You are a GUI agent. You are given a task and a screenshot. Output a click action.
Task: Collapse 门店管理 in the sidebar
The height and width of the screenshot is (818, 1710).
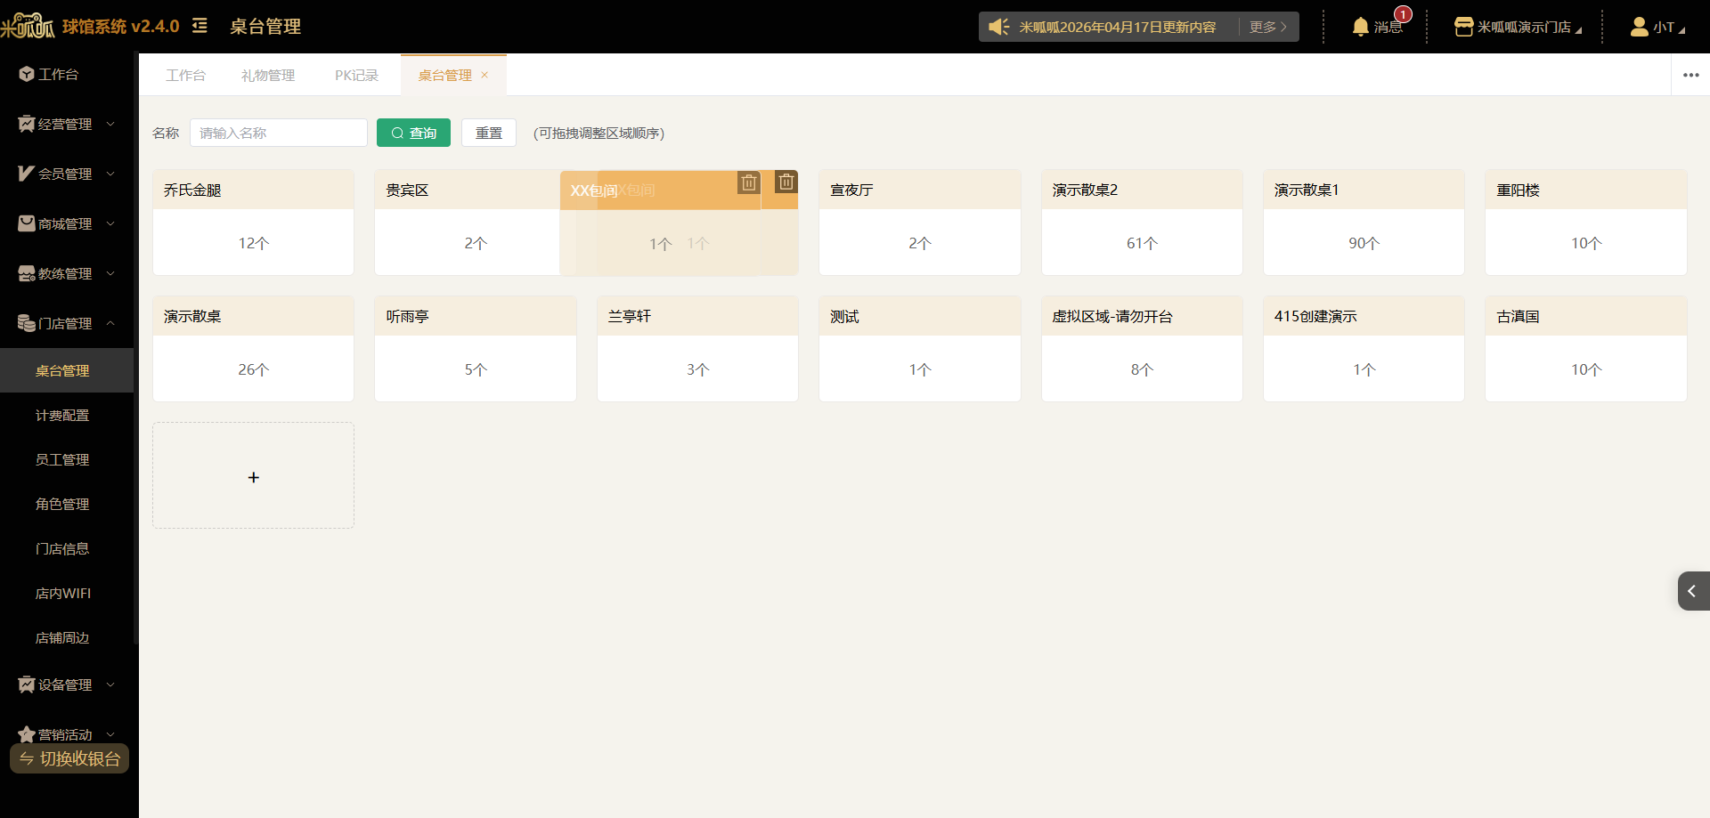(67, 323)
